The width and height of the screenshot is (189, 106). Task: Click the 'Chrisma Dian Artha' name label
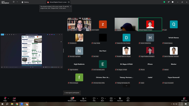point(98,83)
